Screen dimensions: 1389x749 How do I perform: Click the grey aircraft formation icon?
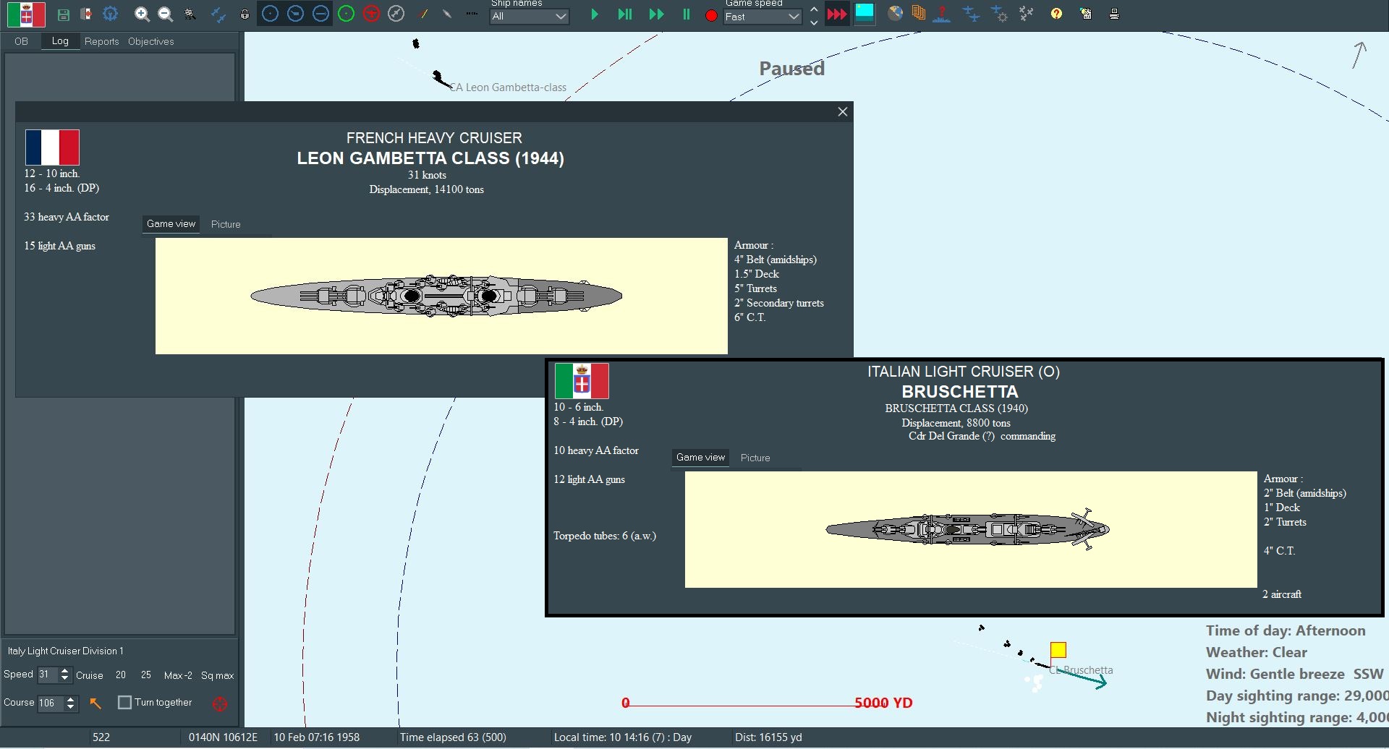1027,14
